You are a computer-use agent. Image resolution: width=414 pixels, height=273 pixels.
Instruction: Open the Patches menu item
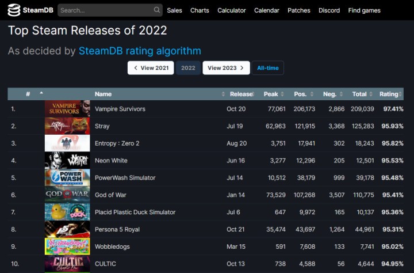[x=299, y=10]
